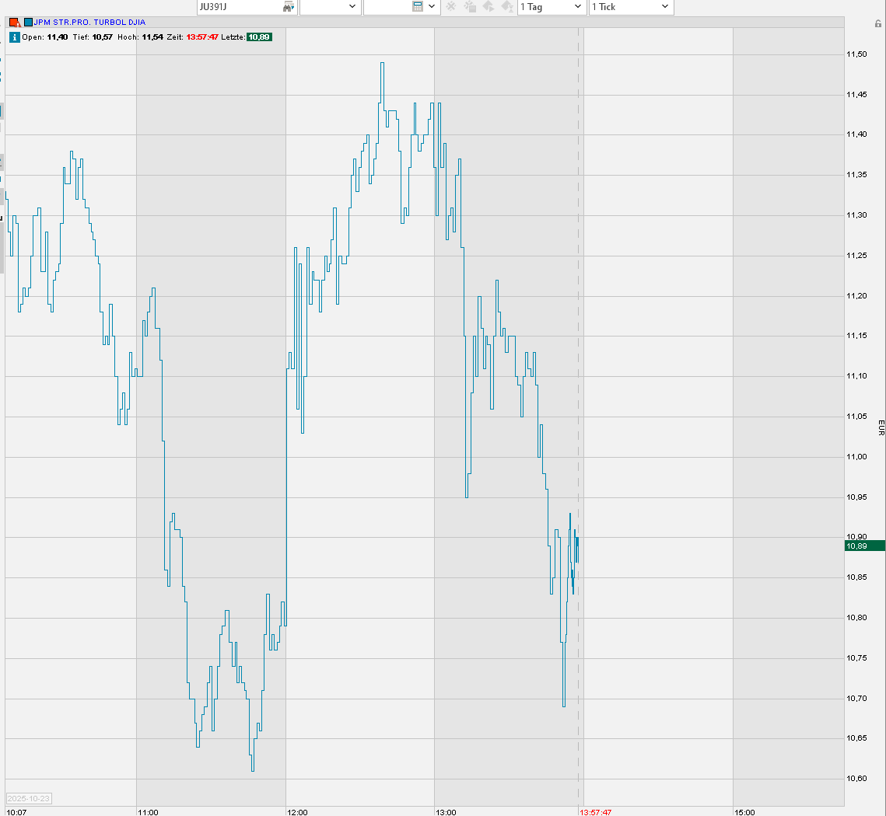Open the 1 Tick interval dropdown
The height and width of the screenshot is (816, 886).
click(631, 7)
